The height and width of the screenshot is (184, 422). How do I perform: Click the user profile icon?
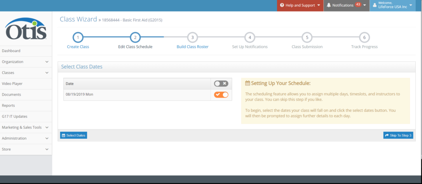[x=374, y=5]
